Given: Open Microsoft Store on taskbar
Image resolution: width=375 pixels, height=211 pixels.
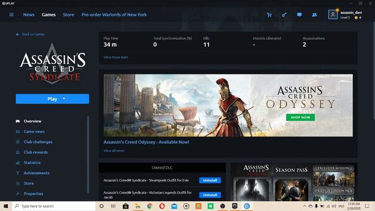Looking at the screenshot, I should pos(125,206).
